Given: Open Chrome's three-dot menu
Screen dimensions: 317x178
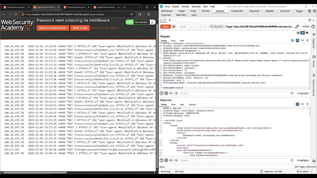Looking at the screenshot, I should pyautogui.click(x=155, y=15).
